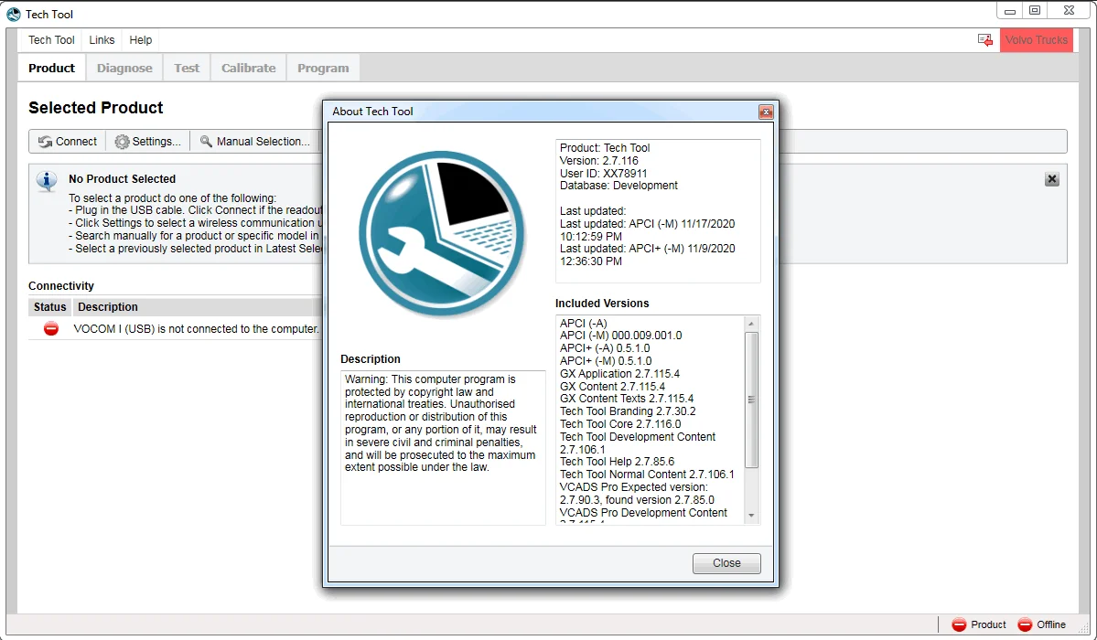Maximize the Tech Tool window
Viewport: 1097px width, 640px height.
pos(1035,11)
